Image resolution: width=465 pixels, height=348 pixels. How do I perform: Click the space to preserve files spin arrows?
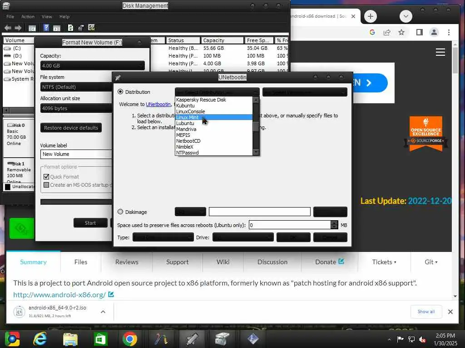coord(334,225)
